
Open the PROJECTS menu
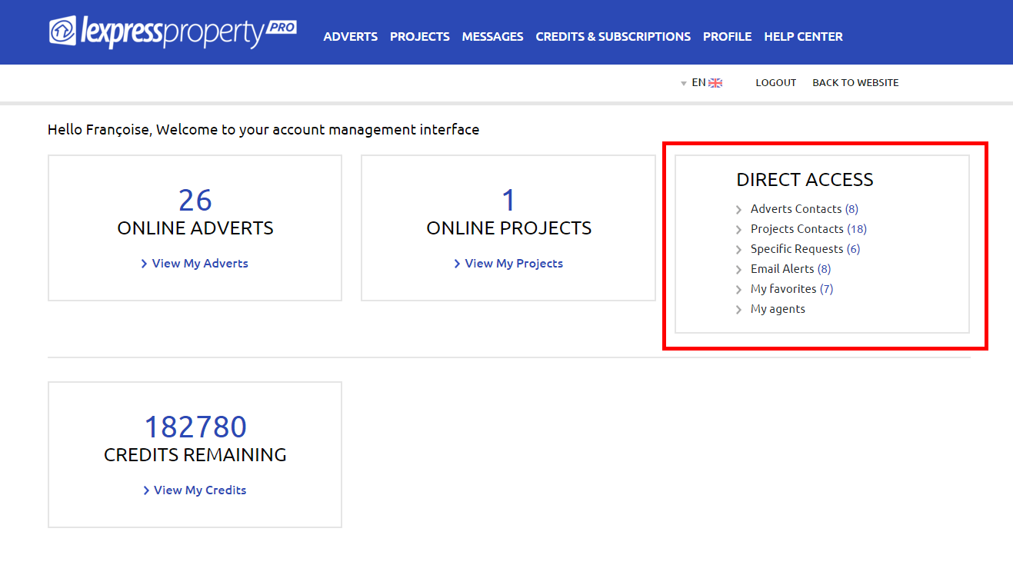point(420,36)
